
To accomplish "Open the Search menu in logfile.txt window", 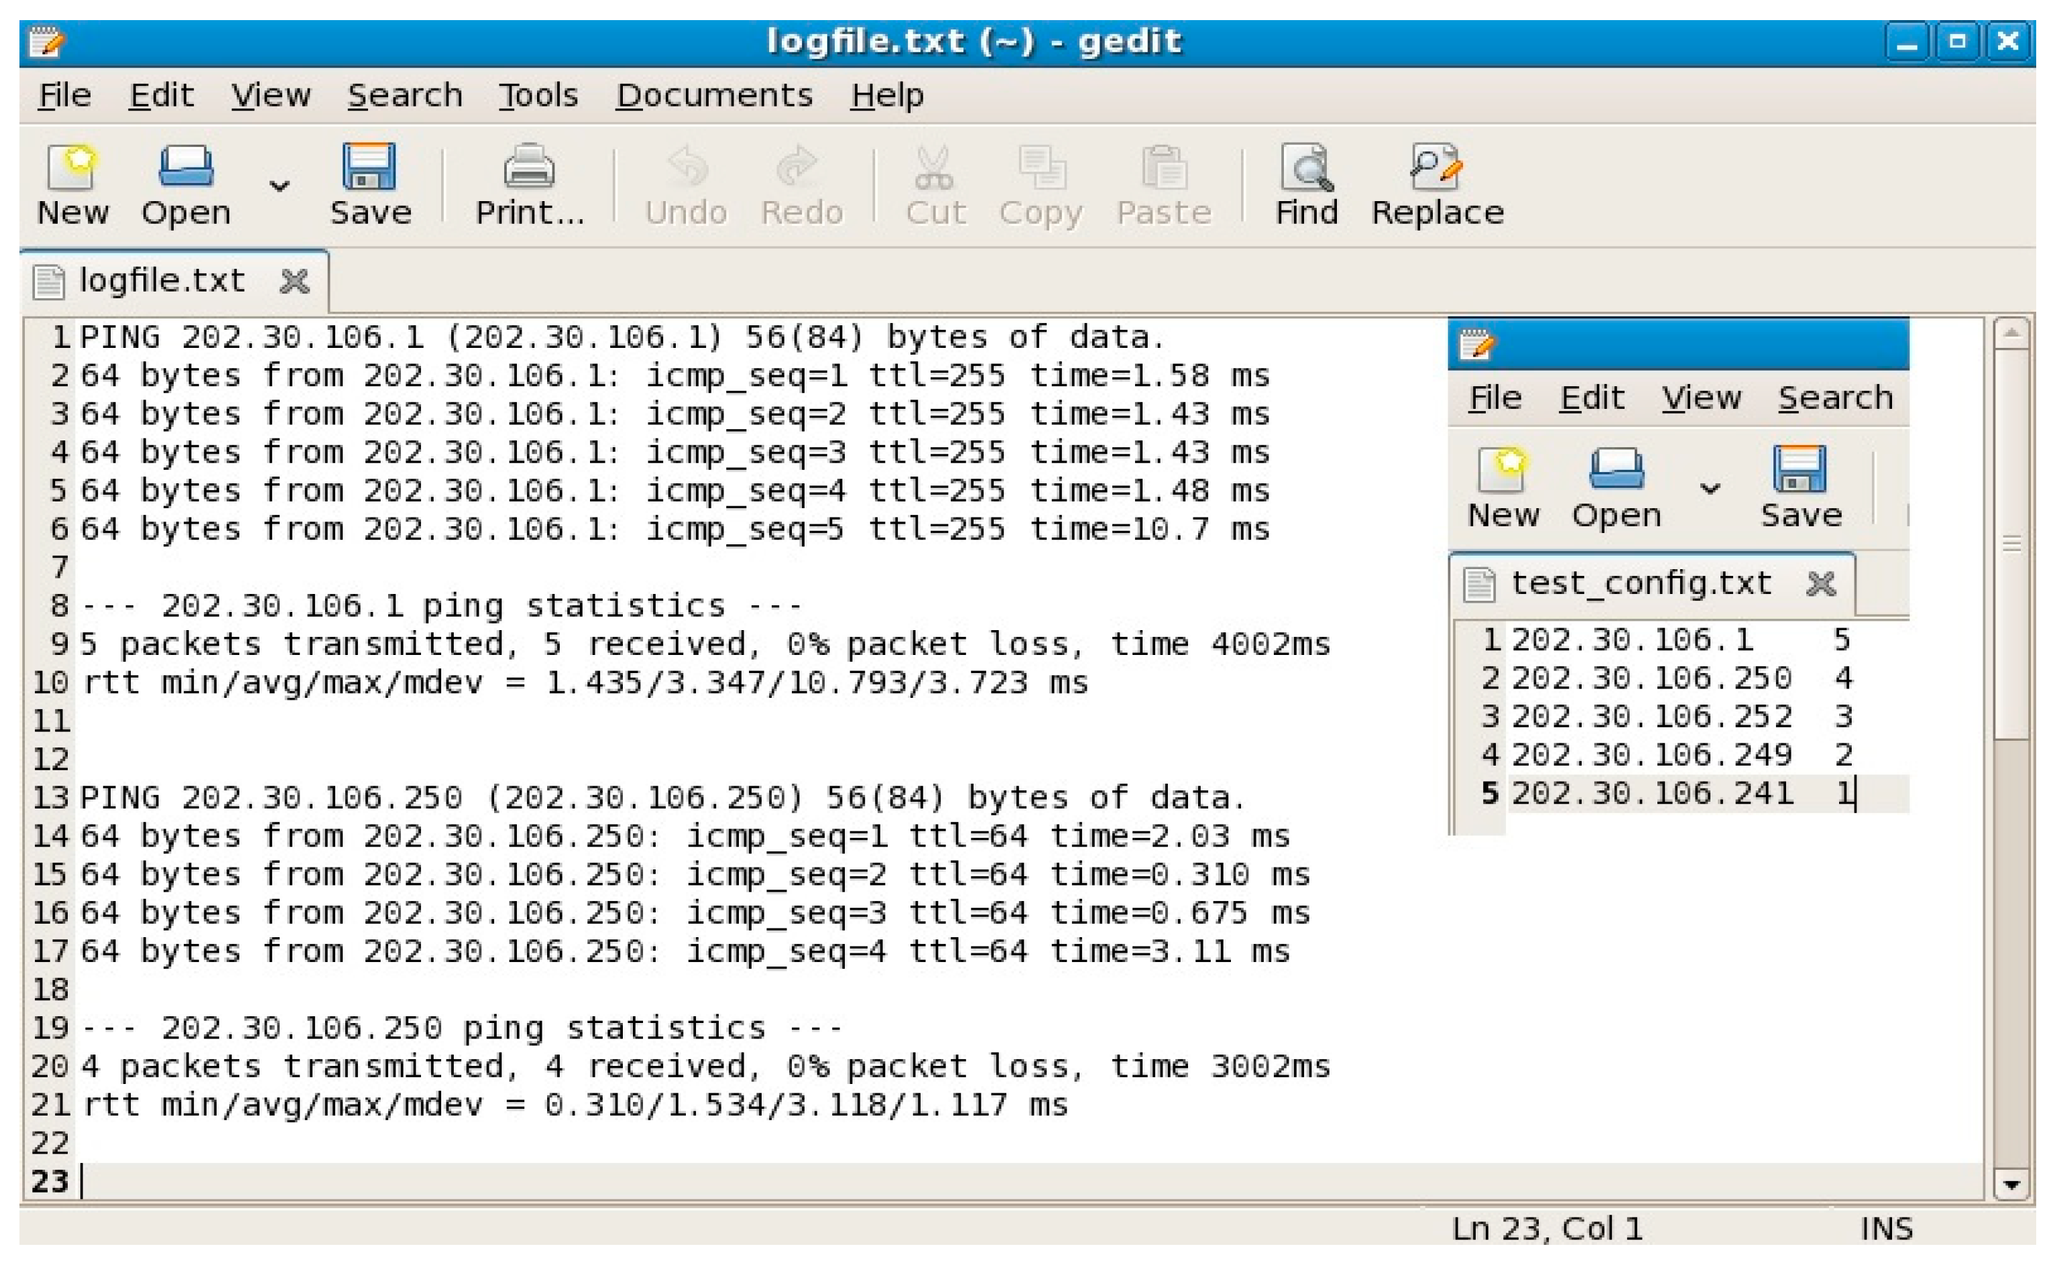I will (405, 95).
